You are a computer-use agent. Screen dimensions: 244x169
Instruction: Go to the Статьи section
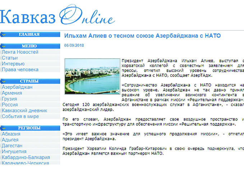pos(10,58)
